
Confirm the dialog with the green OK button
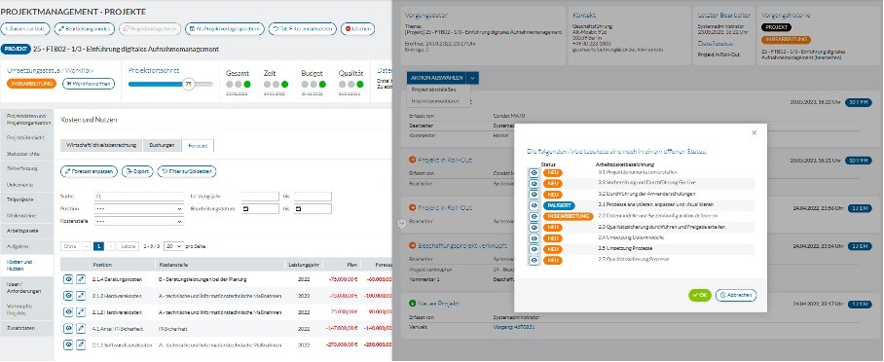click(700, 295)
